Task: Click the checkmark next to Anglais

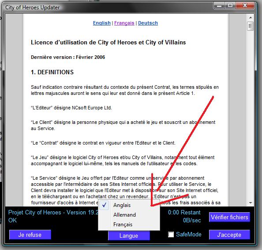Action: click(104, 205)
